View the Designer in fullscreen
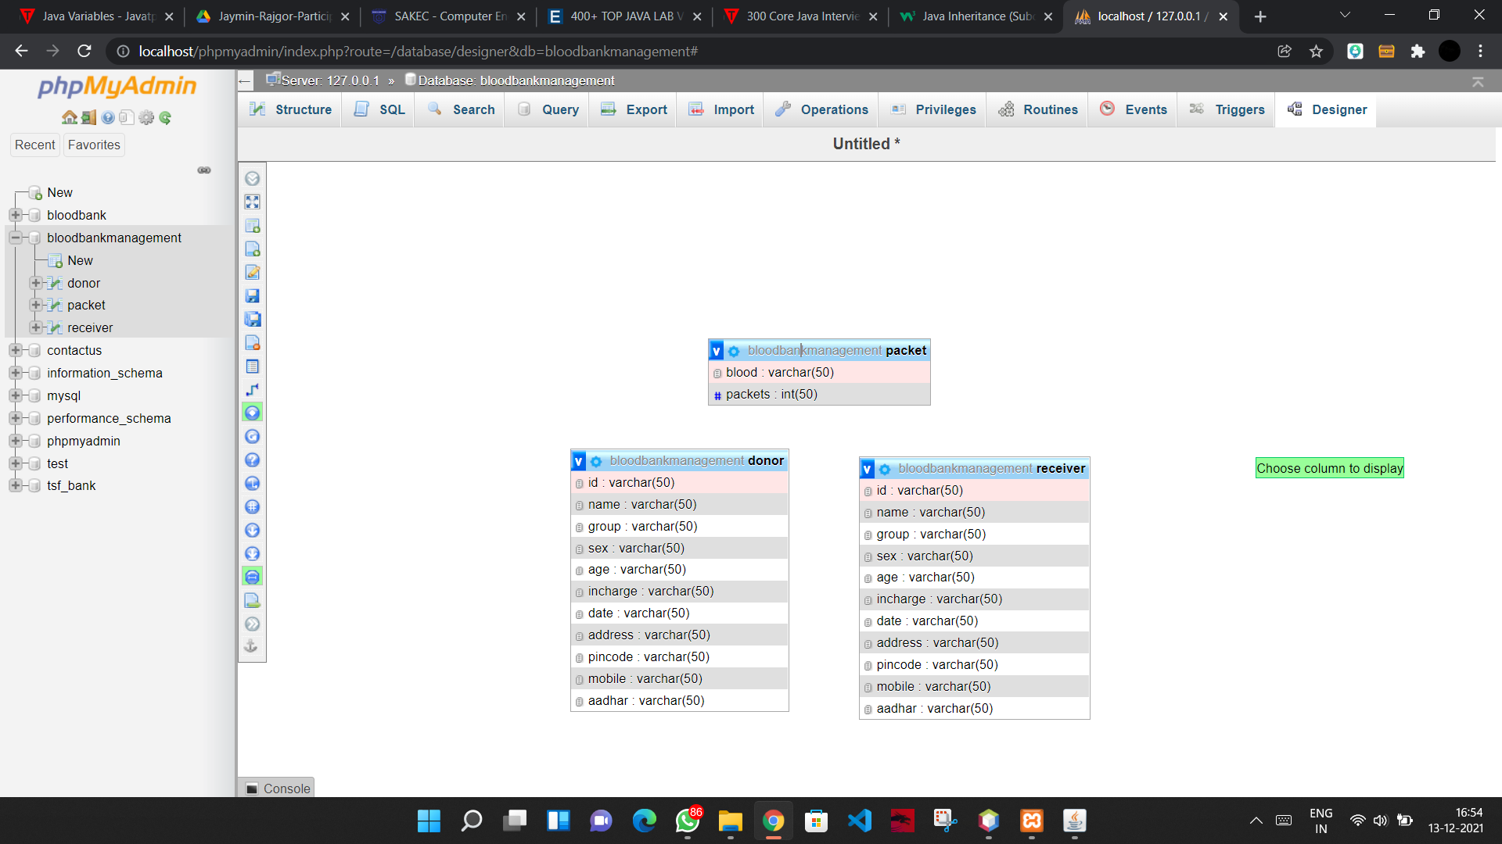Screen dimensions: 1502x844 point(252,202)
